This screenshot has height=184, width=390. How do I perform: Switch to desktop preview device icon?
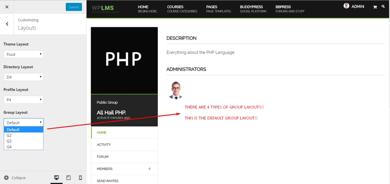point(56,178)
